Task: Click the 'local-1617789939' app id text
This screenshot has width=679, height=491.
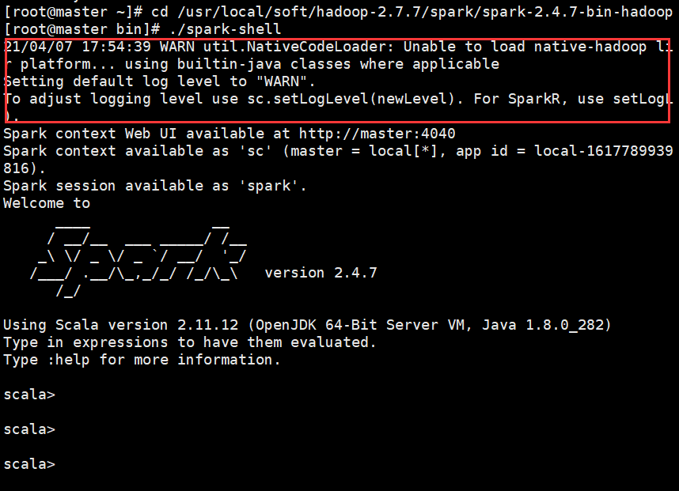Action: (x=604, y=151)
